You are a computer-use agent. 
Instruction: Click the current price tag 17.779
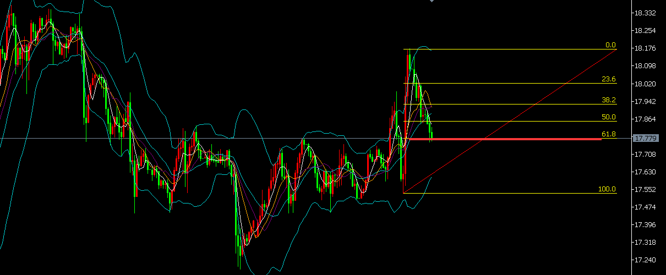pos(646,138)
